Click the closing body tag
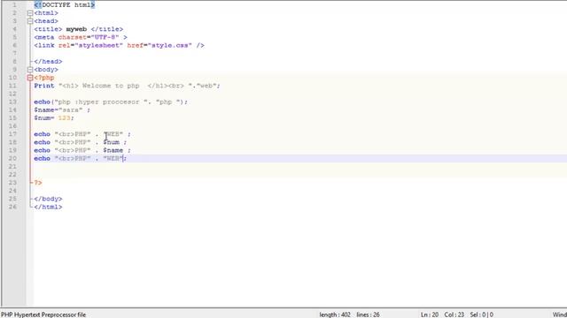Viewport: 567px width, 318px height. (x=48, y=199)
